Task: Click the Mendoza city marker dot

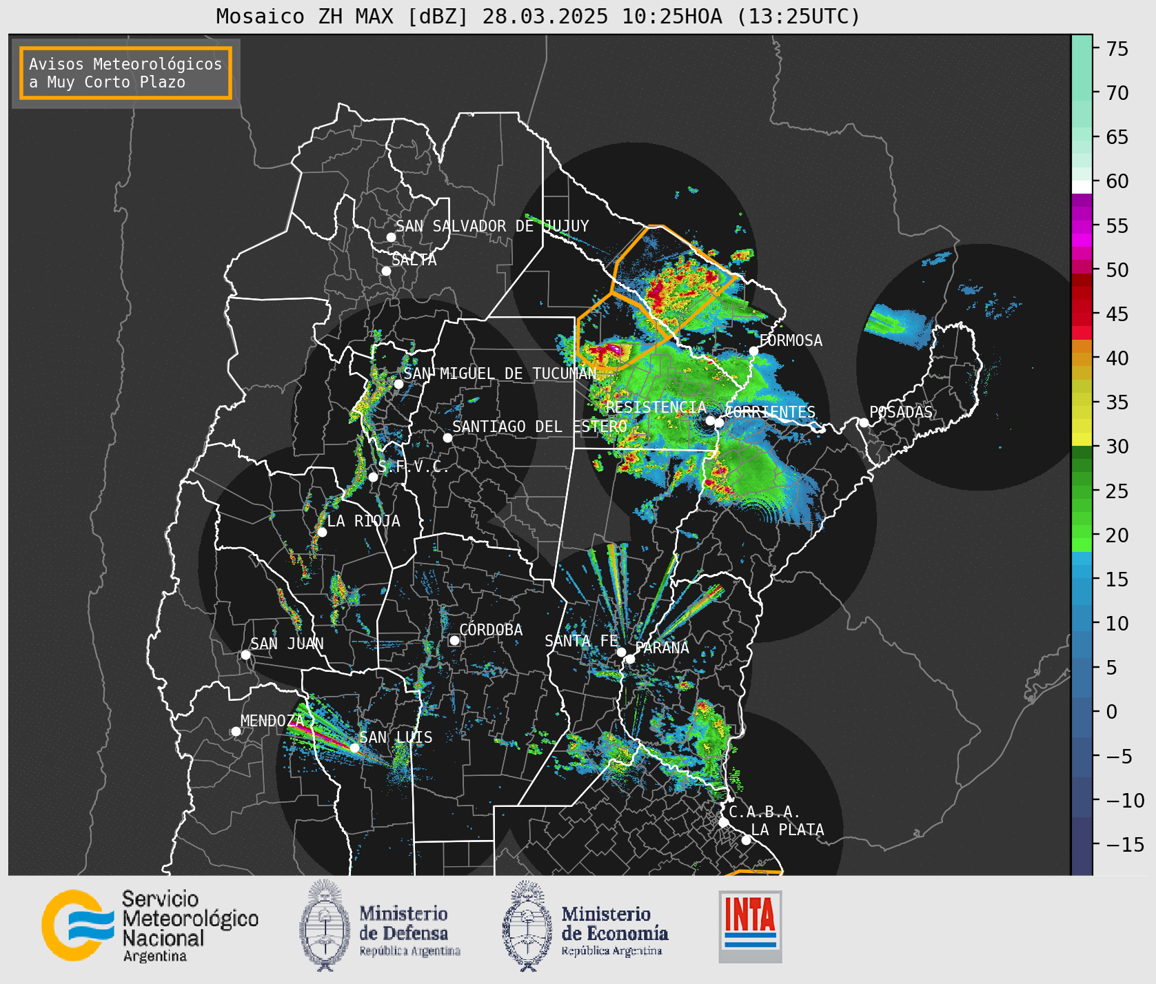Action: coord(236,731)
